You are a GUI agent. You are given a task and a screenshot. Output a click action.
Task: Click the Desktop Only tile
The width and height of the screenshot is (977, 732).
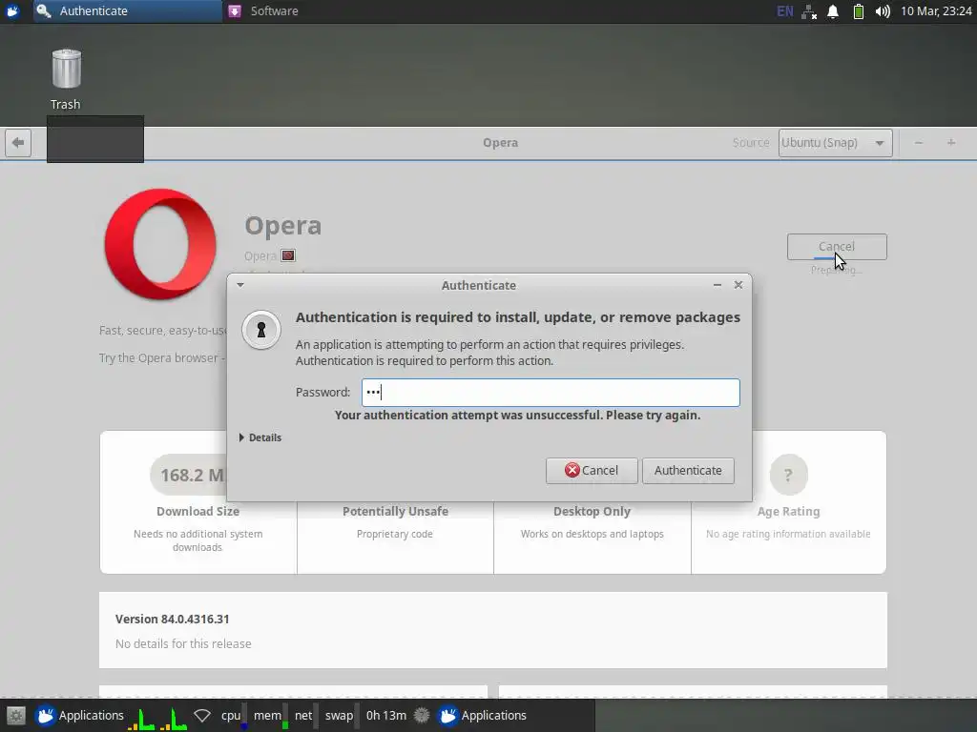(592, 521)
